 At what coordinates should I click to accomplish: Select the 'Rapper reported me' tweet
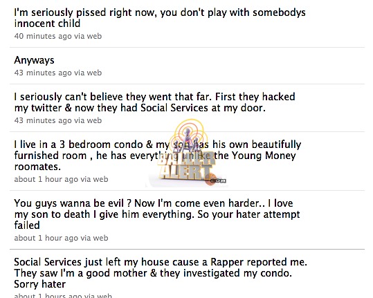point(161,273)
